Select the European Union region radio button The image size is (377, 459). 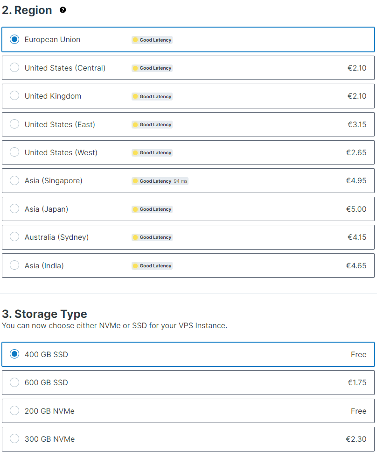(x=14, y=40)
